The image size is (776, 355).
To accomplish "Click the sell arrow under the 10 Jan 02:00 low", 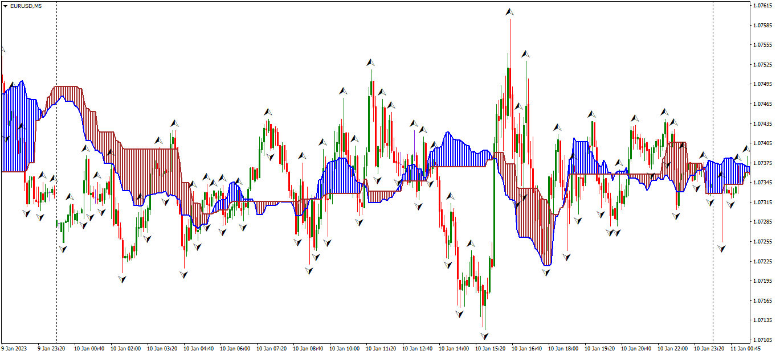I will 122,279.
